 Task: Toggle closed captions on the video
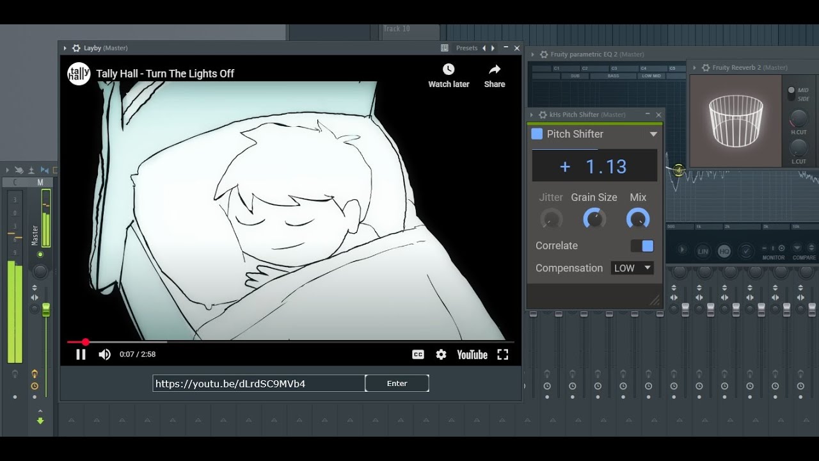[x=418, y=354]
